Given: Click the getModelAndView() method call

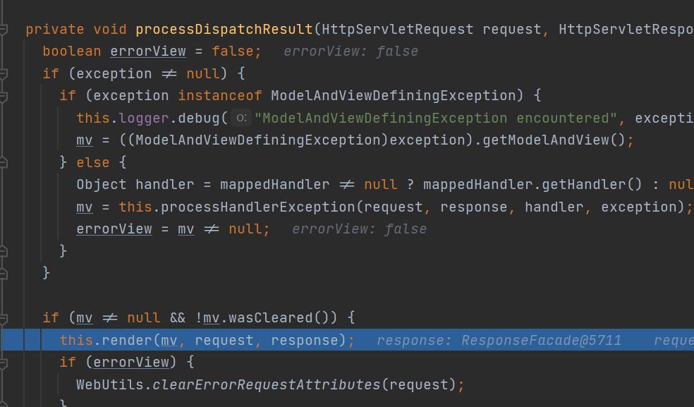Looking at the screenshot, I should click(x=553, y=140).
